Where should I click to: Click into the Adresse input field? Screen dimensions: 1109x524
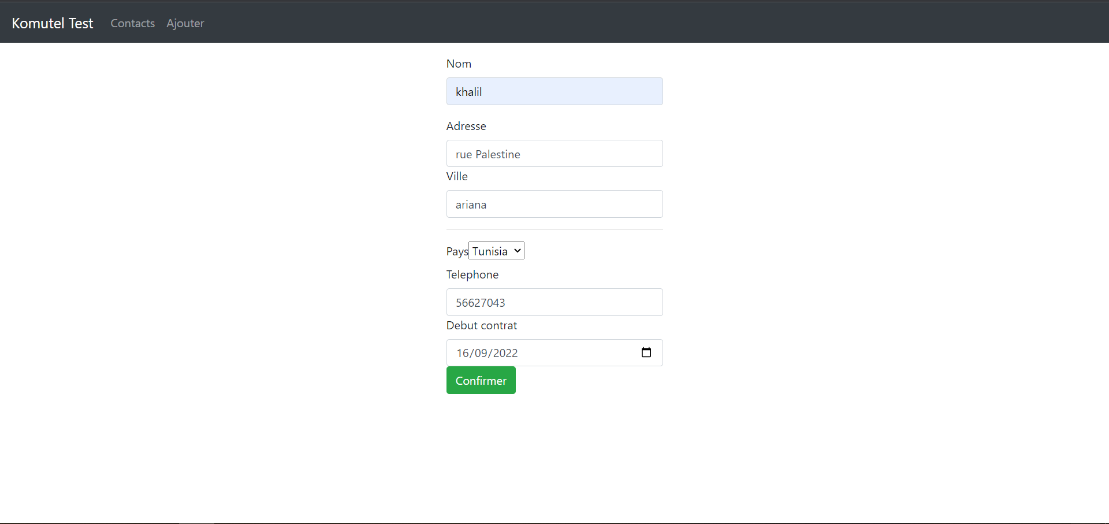(x=554, y=154)
